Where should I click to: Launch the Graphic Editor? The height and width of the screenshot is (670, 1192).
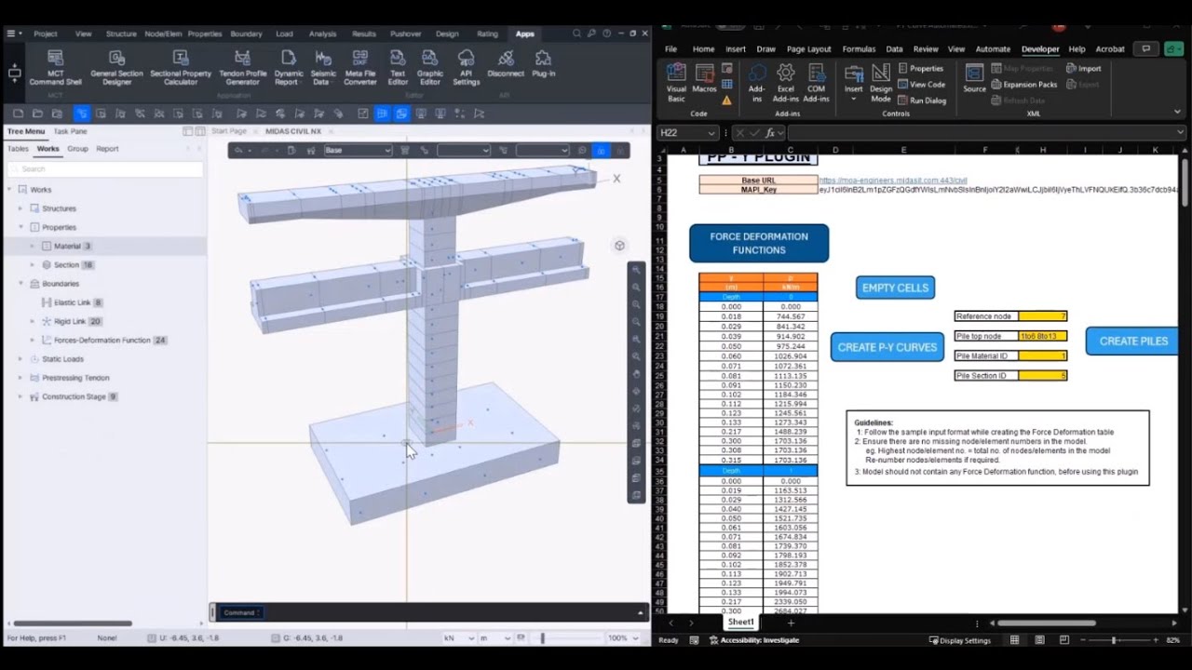click(x=429, y=68)
